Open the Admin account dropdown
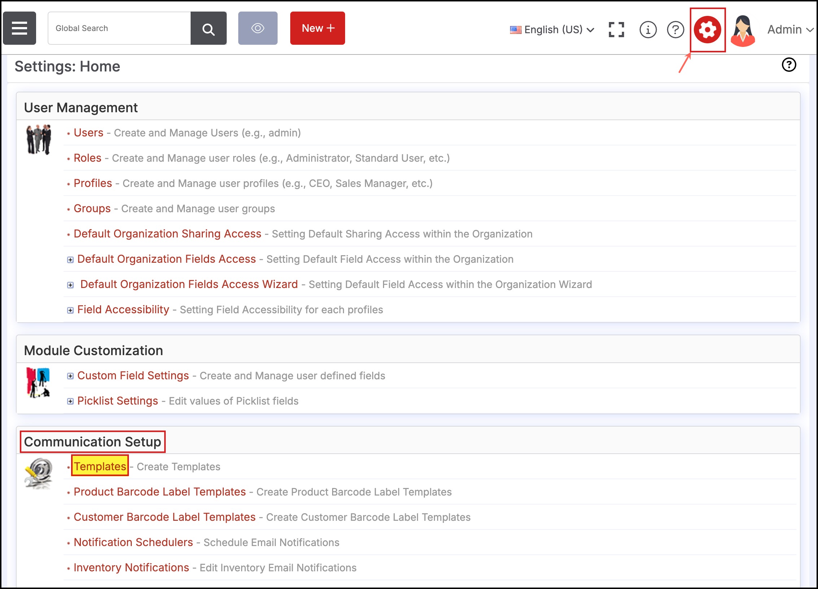Viewport: 818px width, 589px height. (791, 30)
